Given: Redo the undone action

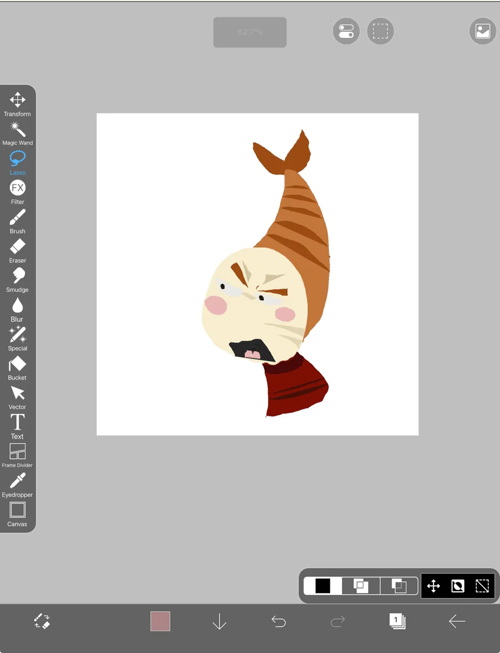Looking at the screenshot, I should pyautogui.click(x=338, y=621).
